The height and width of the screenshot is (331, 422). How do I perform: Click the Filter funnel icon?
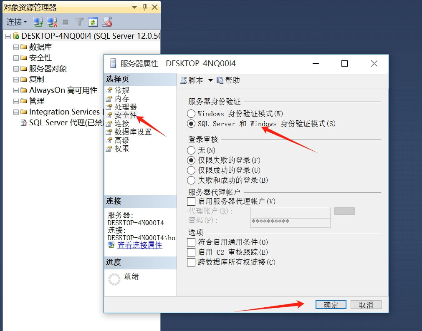click(x=79, y=22)
